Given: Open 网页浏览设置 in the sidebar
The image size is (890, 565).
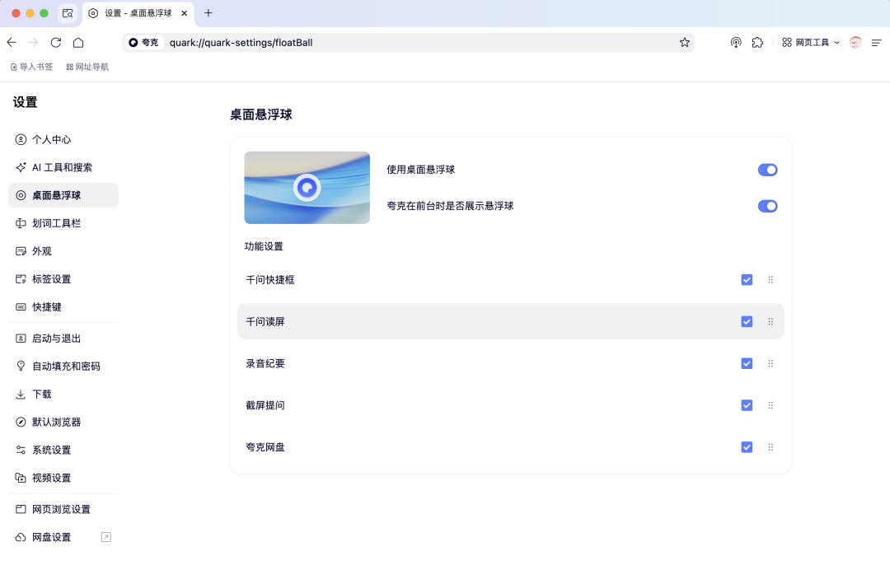Looking at the screenshot, I should (x=63, y=510).
